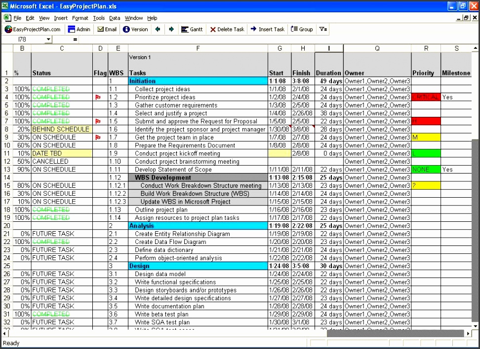This screenshot has width=480, height=349.
Task: Click the green right arrow icon
Action: (171, 29)
